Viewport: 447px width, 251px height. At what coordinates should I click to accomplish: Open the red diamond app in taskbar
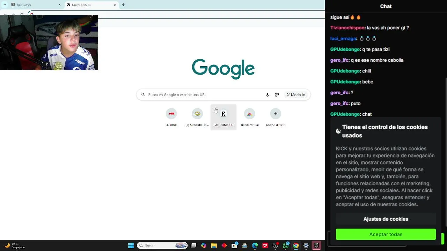224,245
